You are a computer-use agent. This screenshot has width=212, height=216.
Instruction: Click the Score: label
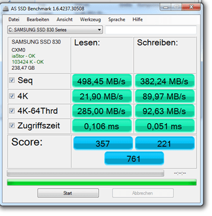pos(27,142)
